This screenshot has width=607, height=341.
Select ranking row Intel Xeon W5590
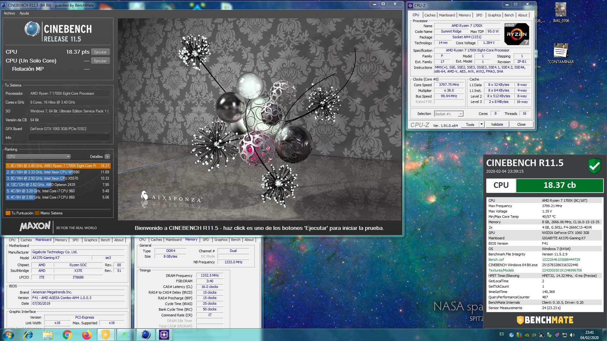58,172
